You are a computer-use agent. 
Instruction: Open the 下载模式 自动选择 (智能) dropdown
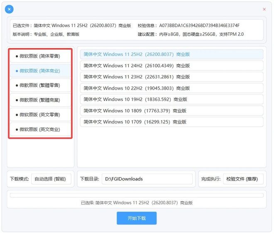point(52,179)
